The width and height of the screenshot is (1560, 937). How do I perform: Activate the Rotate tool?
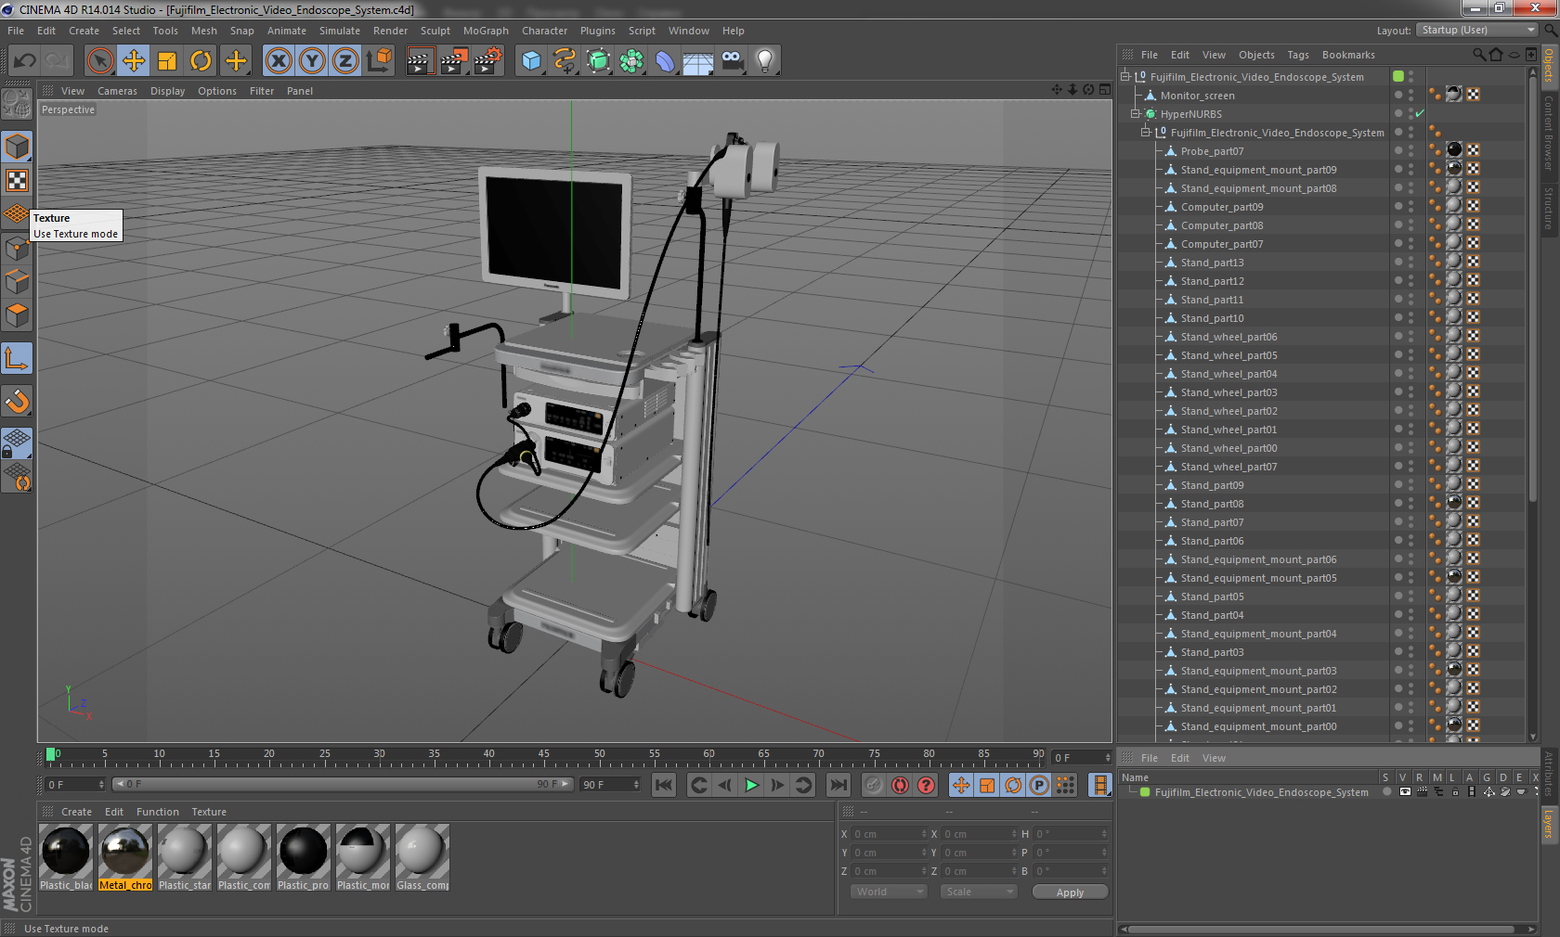click(201, 61)
